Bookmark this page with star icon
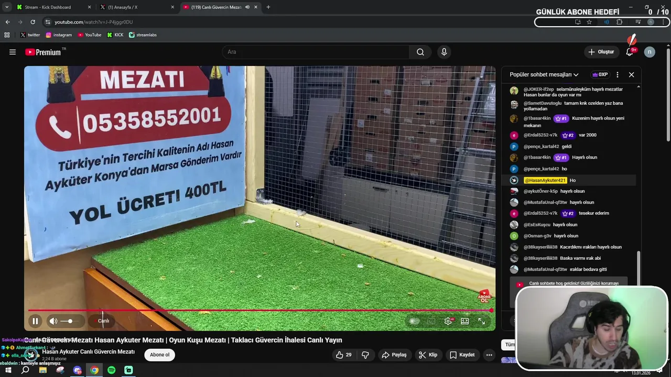Image resolution: width=671 pixels, height=377 pixels. tap(589, 22)
